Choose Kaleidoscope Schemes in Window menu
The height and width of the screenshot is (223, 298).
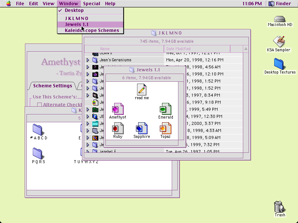pos(91,30)
